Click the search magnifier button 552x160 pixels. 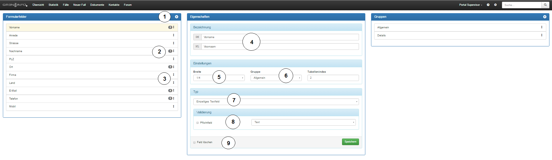[545, 5]
